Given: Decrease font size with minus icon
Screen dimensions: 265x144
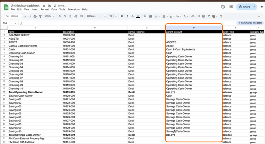Looking at the screenshot, I should pyautogui.click(x=105, y=16).
